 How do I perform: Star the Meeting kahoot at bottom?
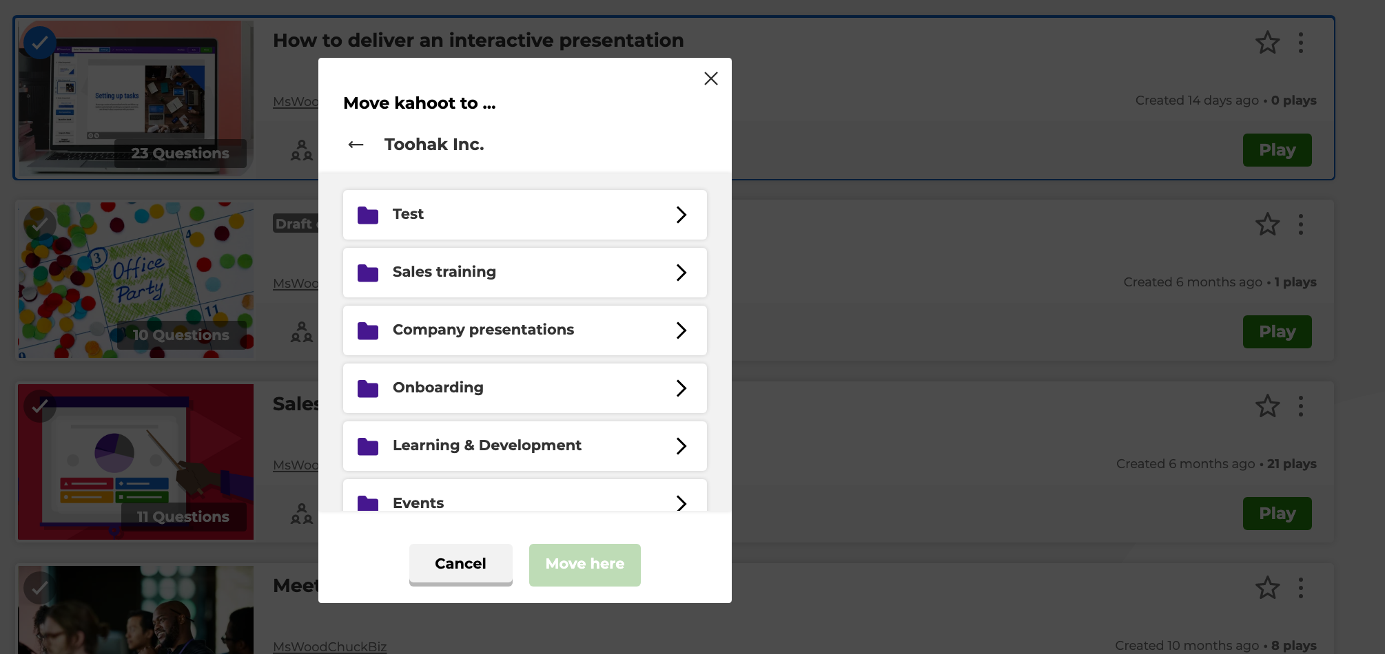(1267, 588)
